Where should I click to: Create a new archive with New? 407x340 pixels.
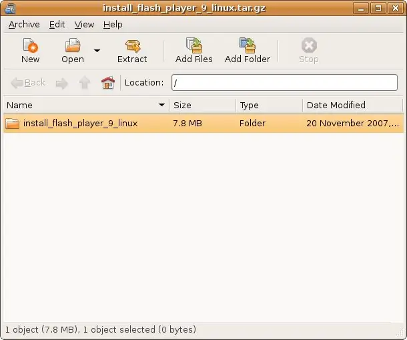[x=31, y=51]
